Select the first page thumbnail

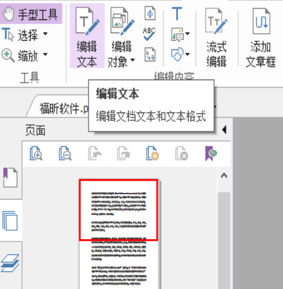[119, 234]
